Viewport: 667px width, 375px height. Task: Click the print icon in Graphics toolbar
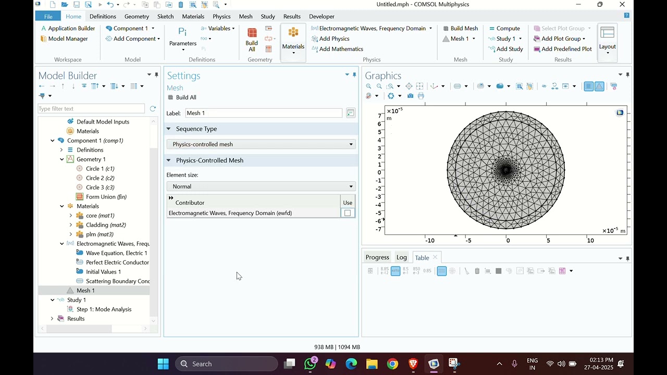pyautogui.click(x=421, y=96)
